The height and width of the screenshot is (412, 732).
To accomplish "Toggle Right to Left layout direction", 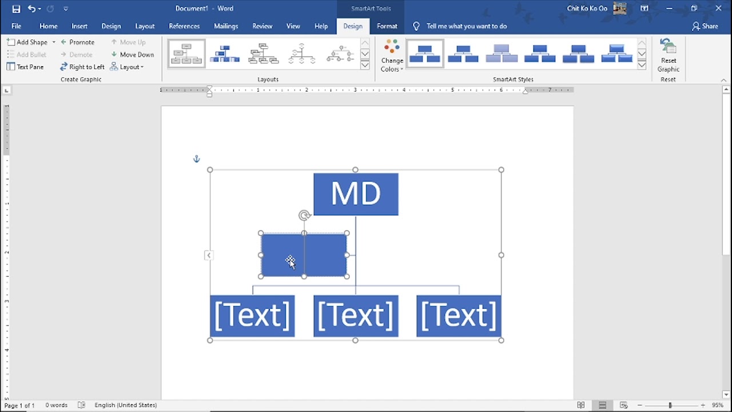I will point(82,67).
